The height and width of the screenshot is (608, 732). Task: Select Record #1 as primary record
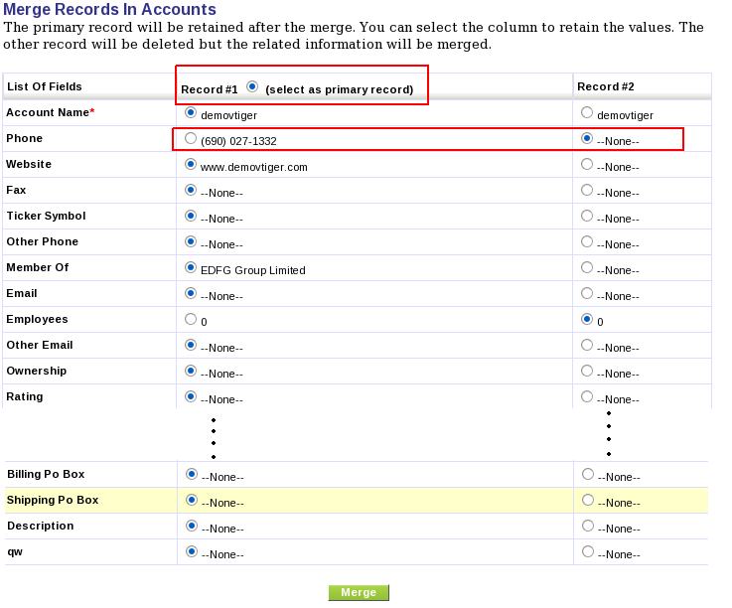(252, 86)
